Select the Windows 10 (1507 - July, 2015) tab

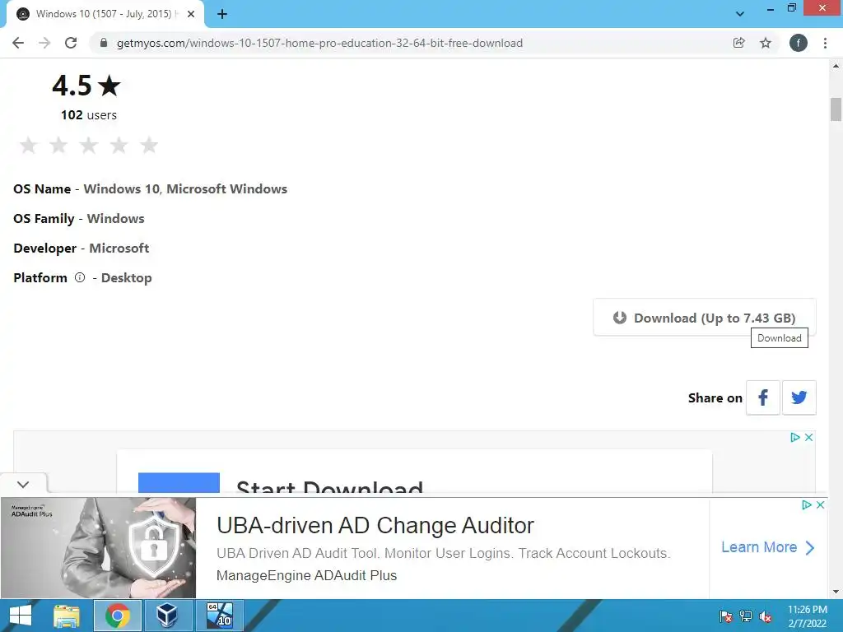pyautogui.click(x=105, y=14)
